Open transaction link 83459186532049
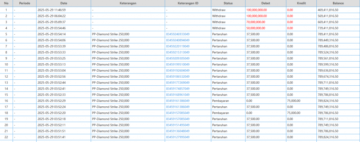360x142 pixels. click(x=178, y=77)
